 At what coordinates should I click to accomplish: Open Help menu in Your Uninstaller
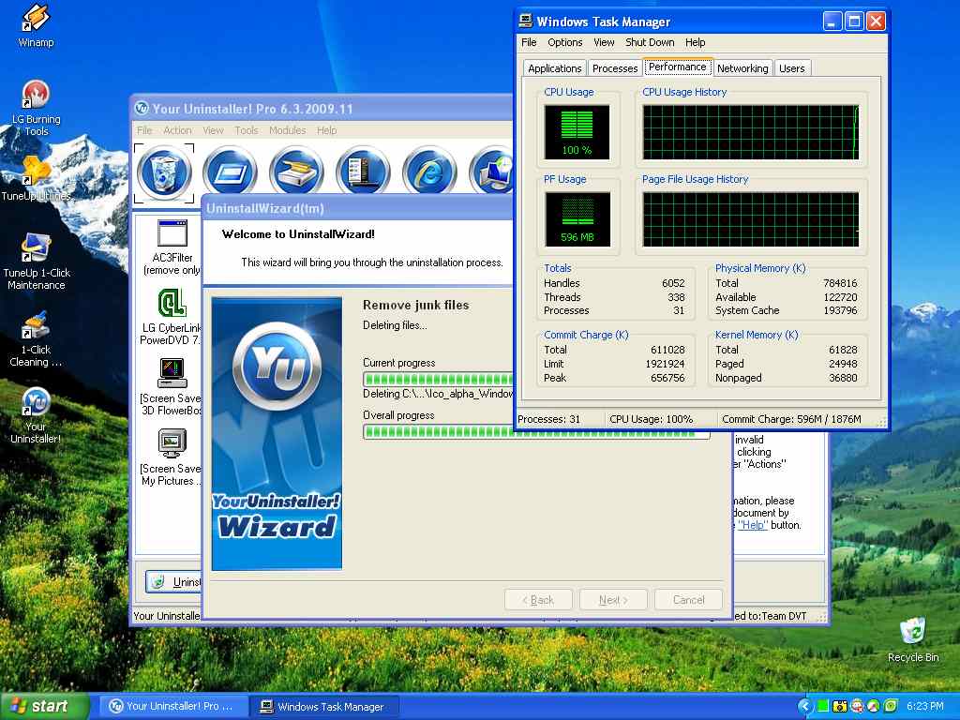tap(326, 130)
